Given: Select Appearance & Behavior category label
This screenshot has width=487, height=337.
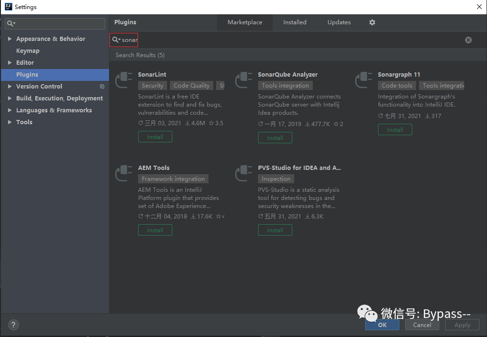Looking at the screenshot, I should [x=50, y=39].
